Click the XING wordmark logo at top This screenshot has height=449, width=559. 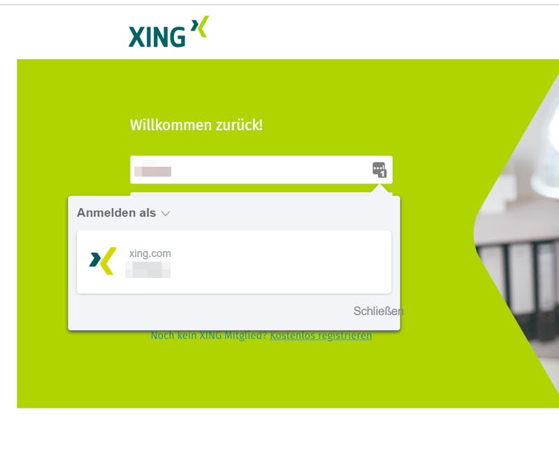click(x=157, y=37)
